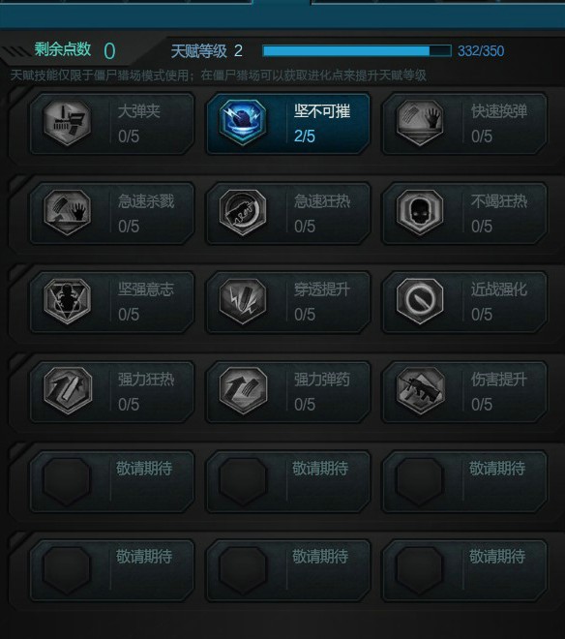Click the 快速换弹 hand reload icon
565x639 pixels.
[420, 123]
